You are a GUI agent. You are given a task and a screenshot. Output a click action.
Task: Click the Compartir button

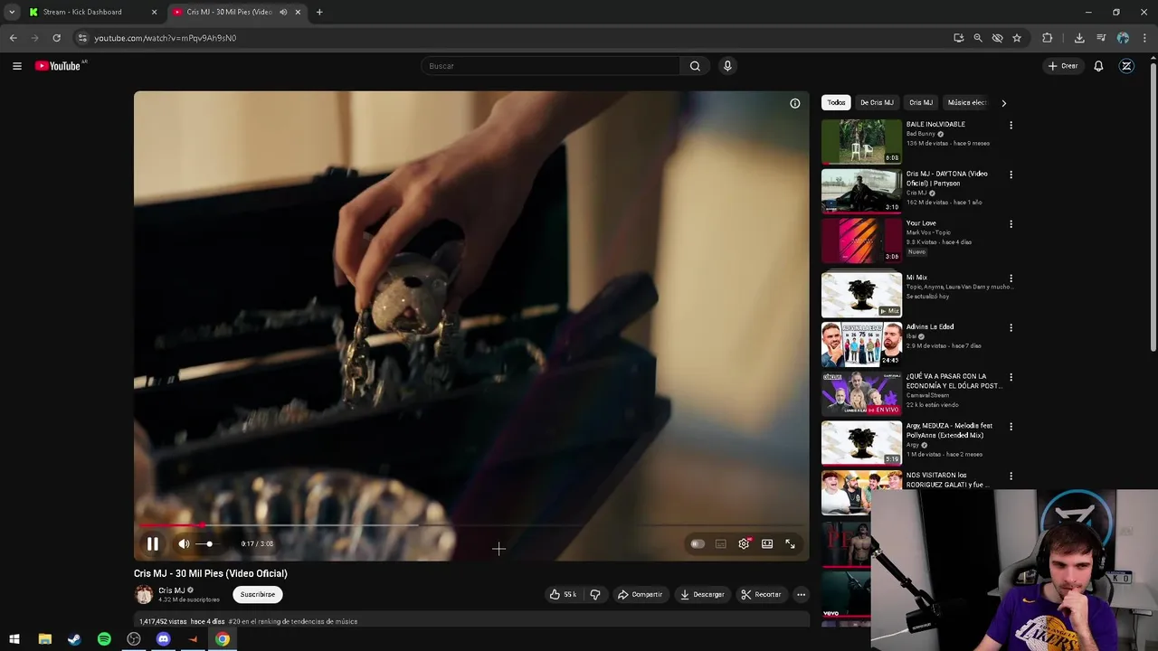point(640,594)
